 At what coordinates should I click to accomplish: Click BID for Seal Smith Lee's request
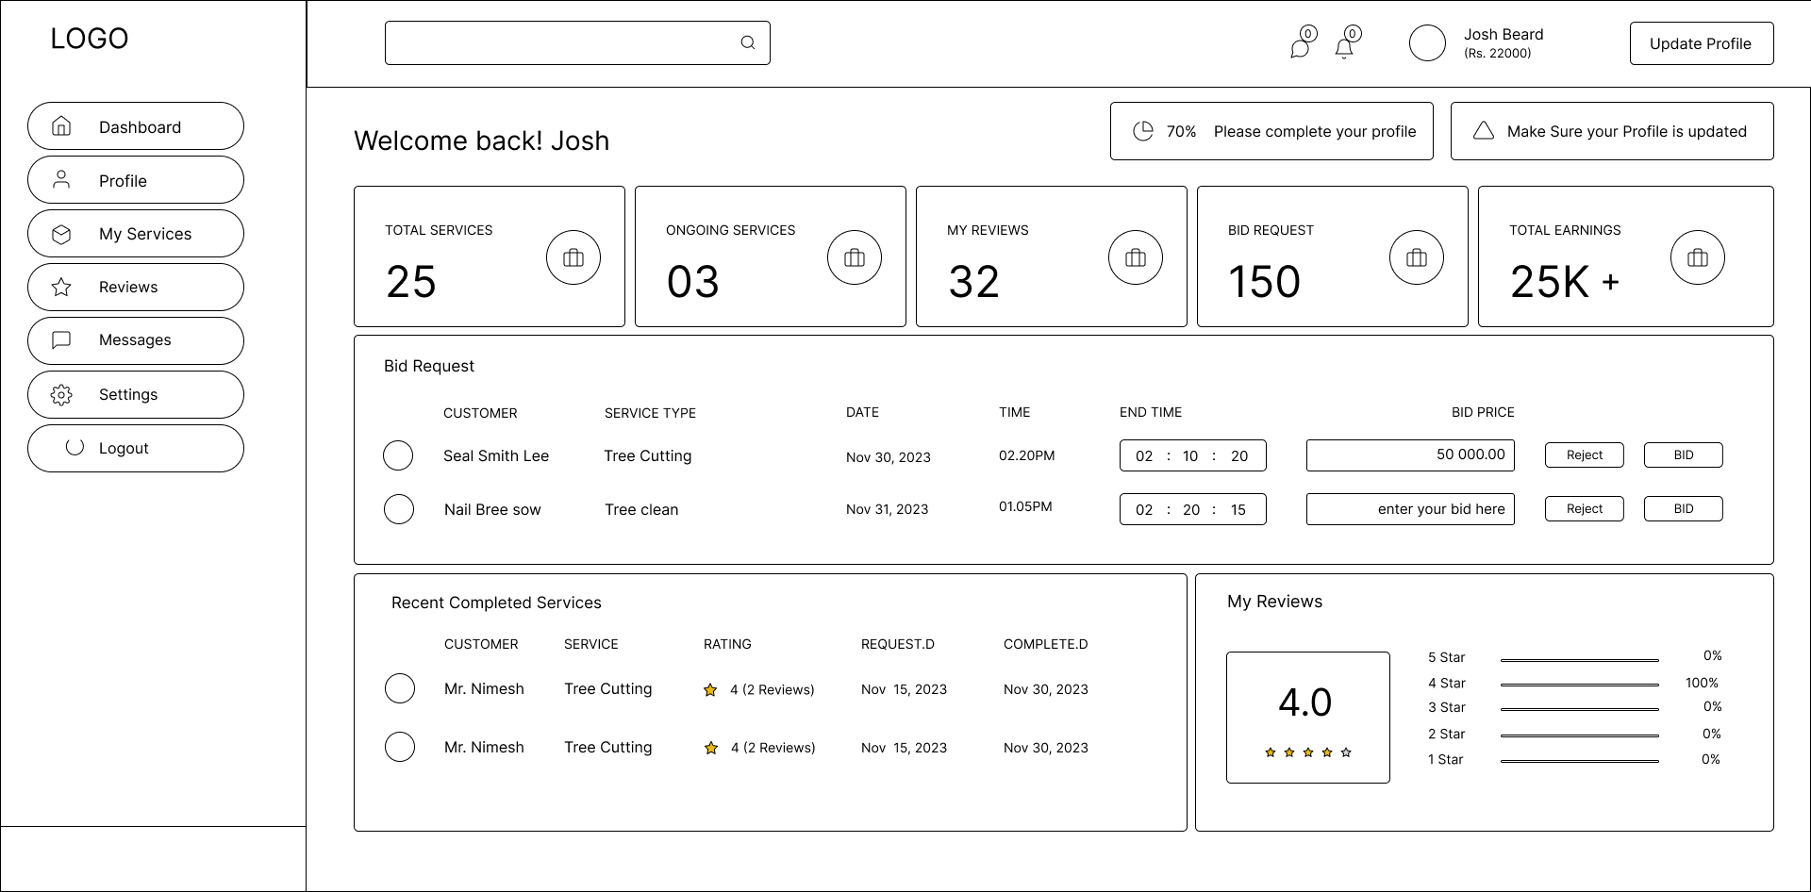coord(1684,454)
